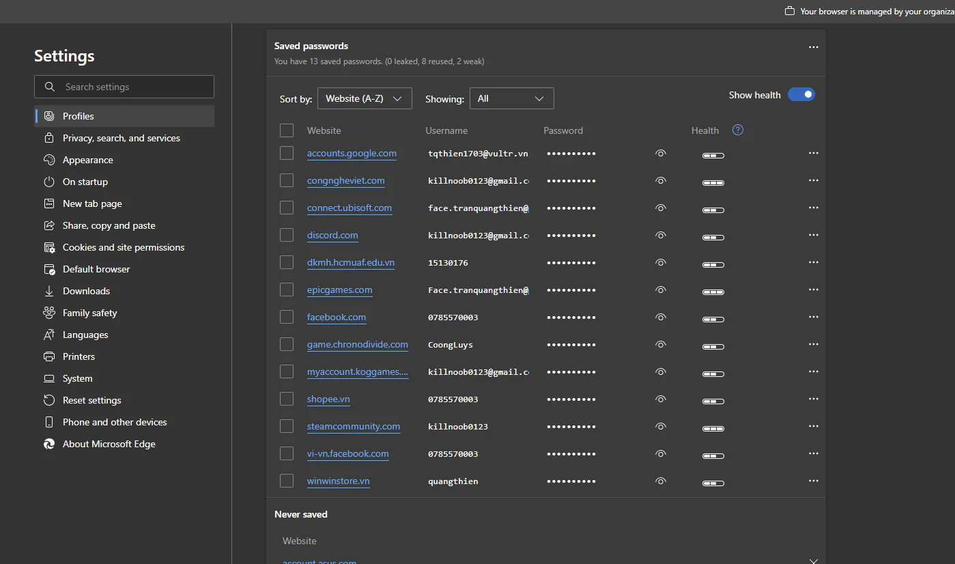Open more actions for game.chronodivide.com row
The width and height of the screenshot is (955, 564).
(813, 344)
